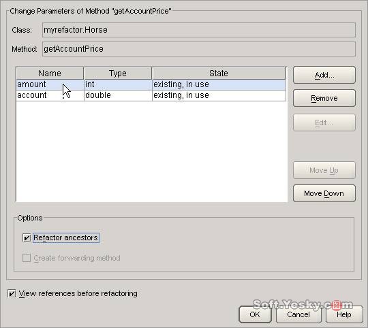Move the amount parameter down

(324, 193)
